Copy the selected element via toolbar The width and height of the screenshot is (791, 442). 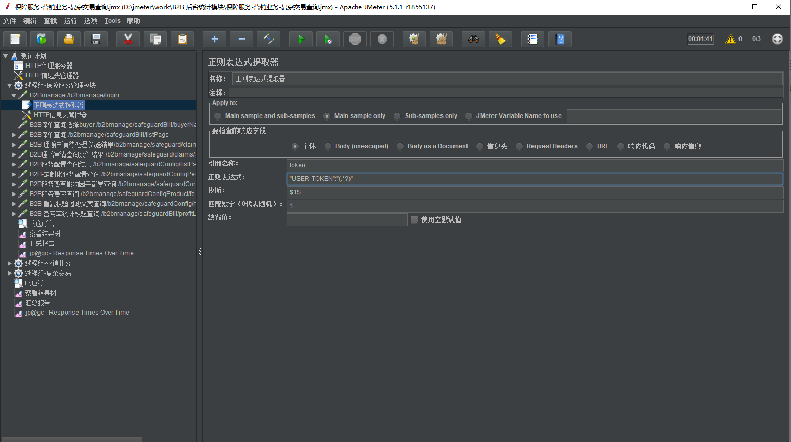click(155, 39)
